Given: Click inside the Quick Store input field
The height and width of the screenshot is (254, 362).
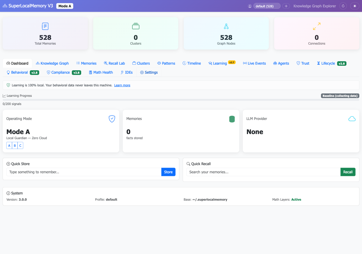Looking at the screenshot, I should (83, 172).
